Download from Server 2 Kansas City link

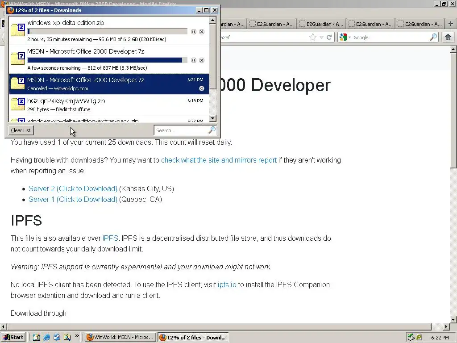tap(73, 189)
